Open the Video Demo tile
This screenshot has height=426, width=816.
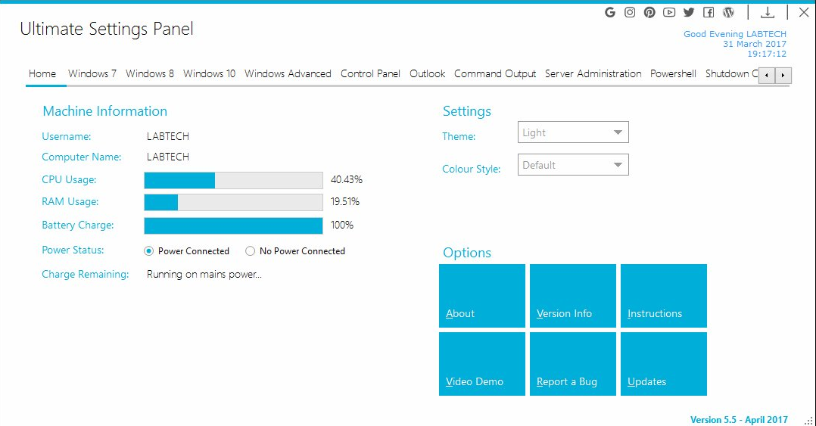tap(482, 364)
